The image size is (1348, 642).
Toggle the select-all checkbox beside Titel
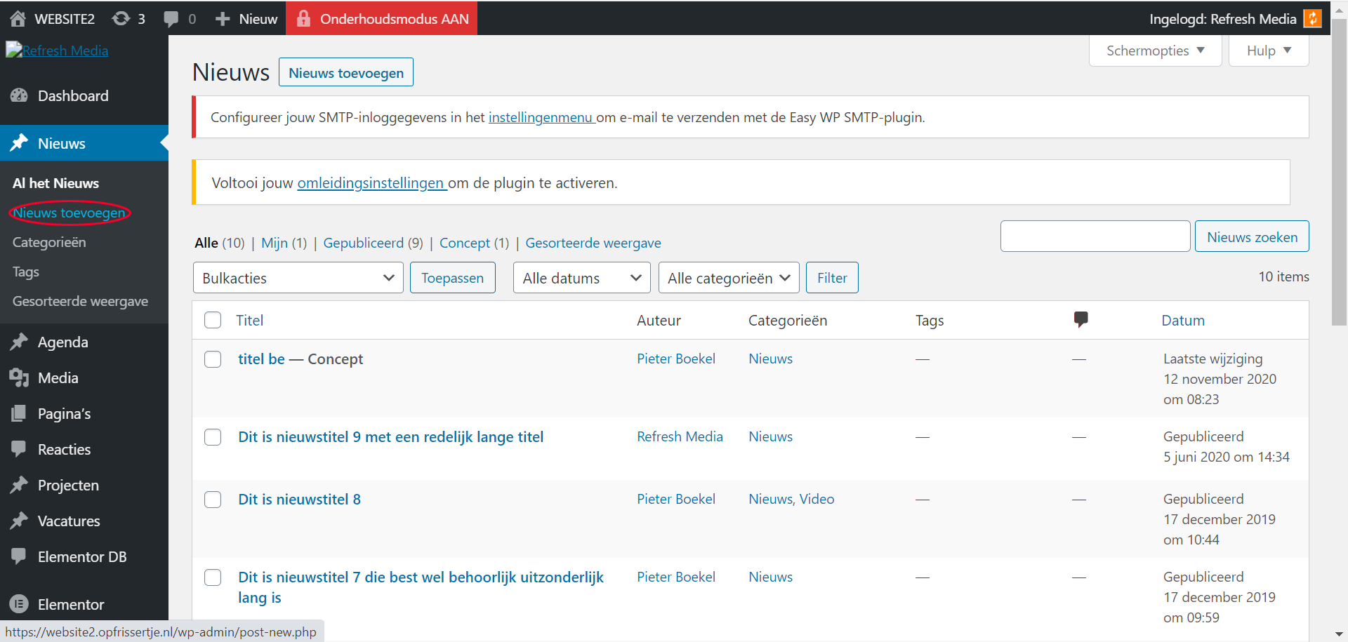(213, 321)
